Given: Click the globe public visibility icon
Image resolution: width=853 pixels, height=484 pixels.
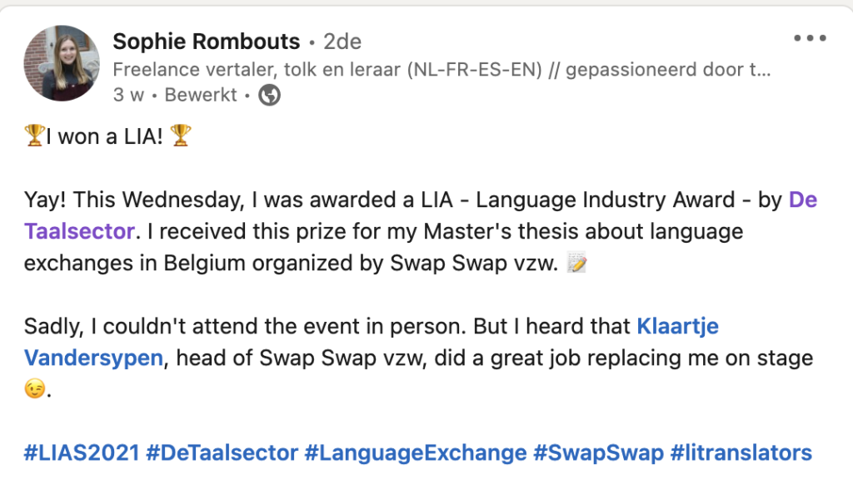Looking at the screenshot, I should coord(269,95).
